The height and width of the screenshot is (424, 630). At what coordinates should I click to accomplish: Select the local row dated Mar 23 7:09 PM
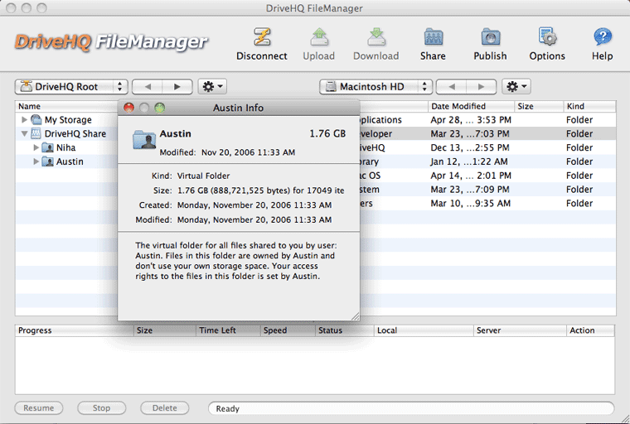click(487, 190)
